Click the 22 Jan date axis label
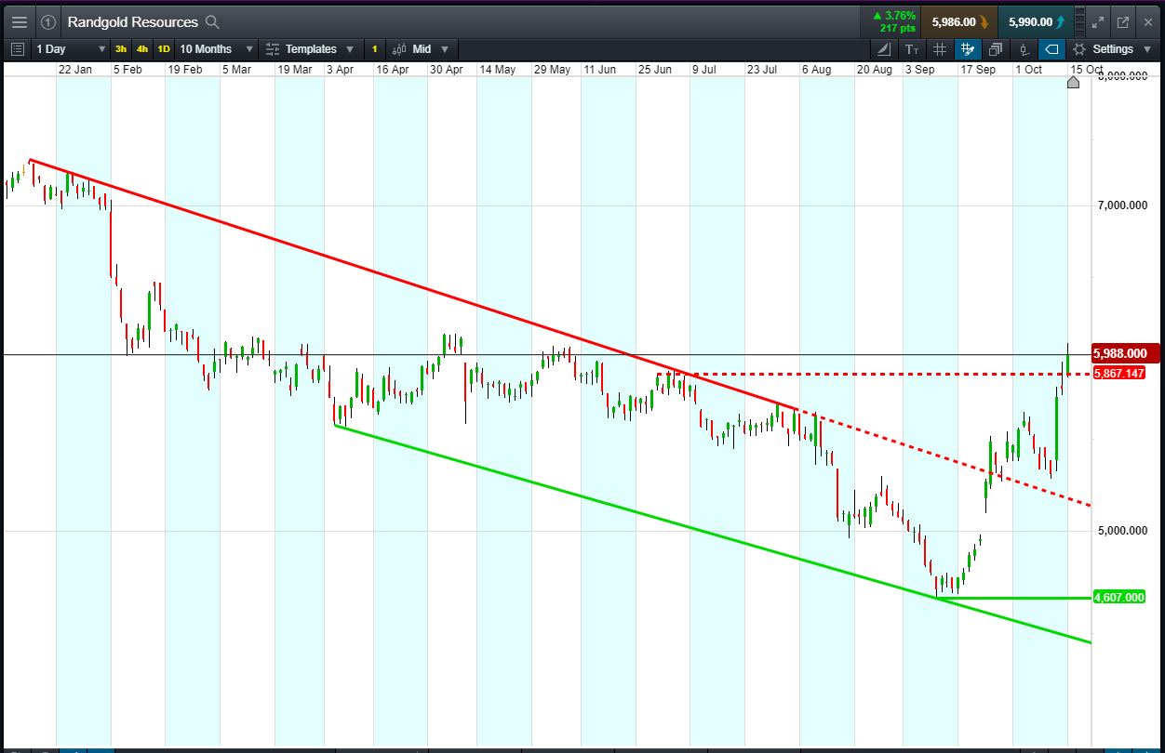Screen dimensions: 1165x753 [x=75, y=70]
